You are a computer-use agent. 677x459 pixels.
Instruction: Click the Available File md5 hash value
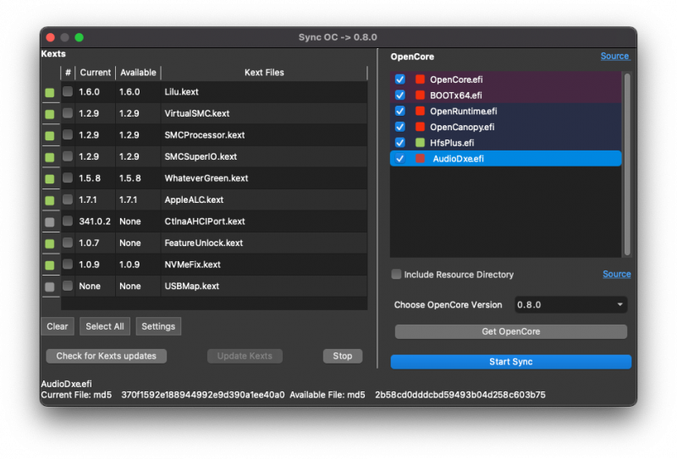click(460, 395)
